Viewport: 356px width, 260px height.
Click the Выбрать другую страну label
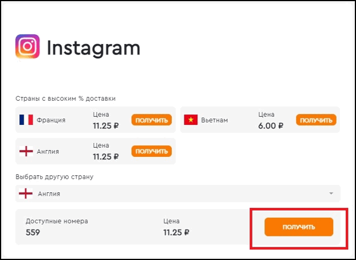[x=54, y=177]
